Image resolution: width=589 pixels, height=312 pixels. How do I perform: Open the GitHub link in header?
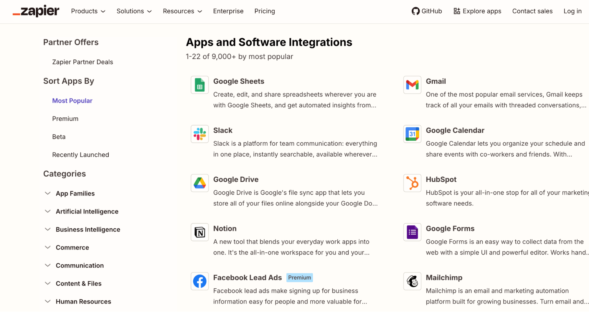427,11
